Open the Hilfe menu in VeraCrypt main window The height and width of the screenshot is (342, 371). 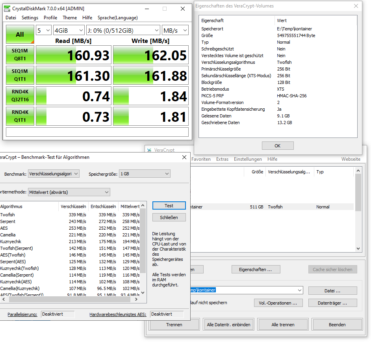point(272,159)
